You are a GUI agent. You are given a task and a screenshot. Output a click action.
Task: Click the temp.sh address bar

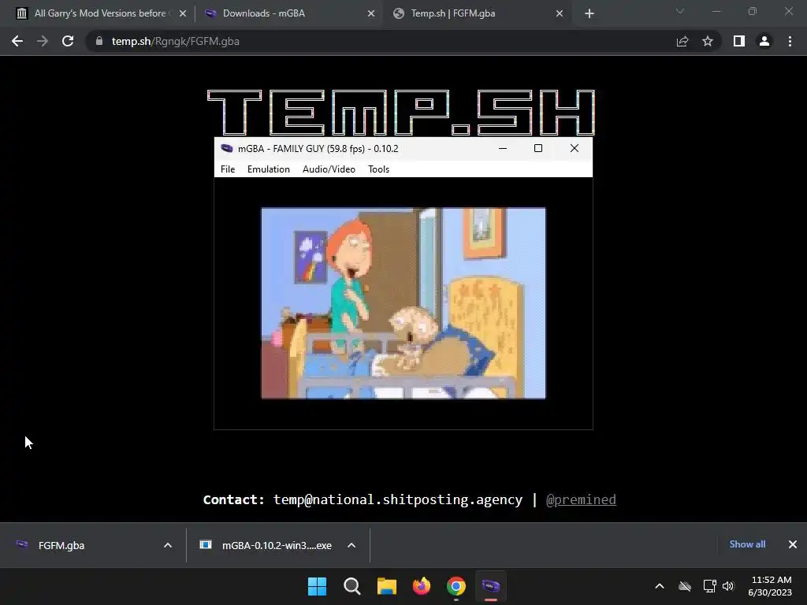coord(381,41)
